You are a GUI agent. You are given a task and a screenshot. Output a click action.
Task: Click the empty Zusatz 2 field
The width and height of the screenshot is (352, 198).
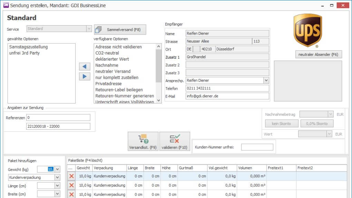pos(227,65)
